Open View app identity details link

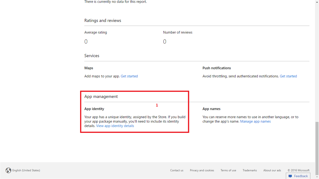point(115,126)
